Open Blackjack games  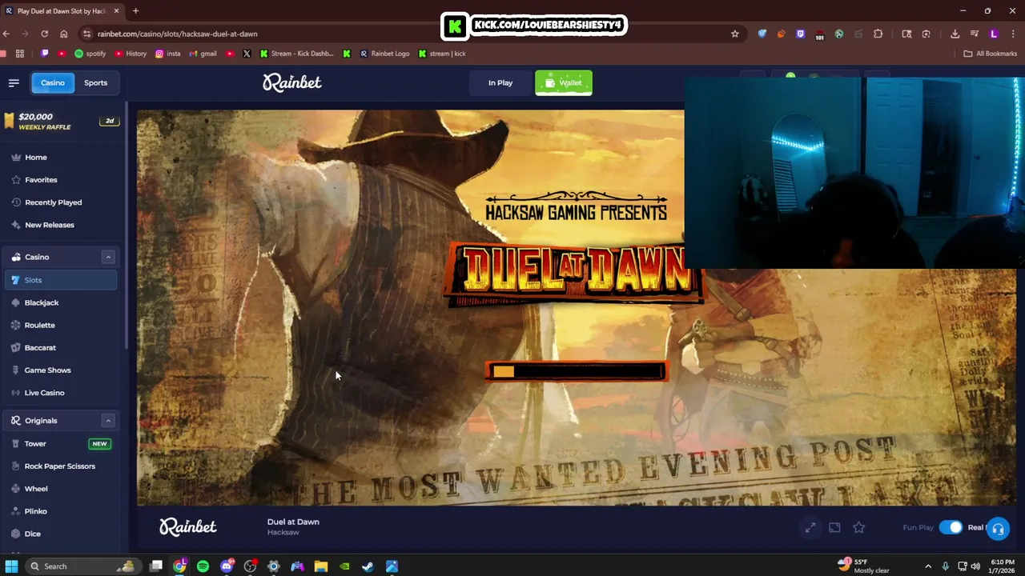[x=42, y=302]
